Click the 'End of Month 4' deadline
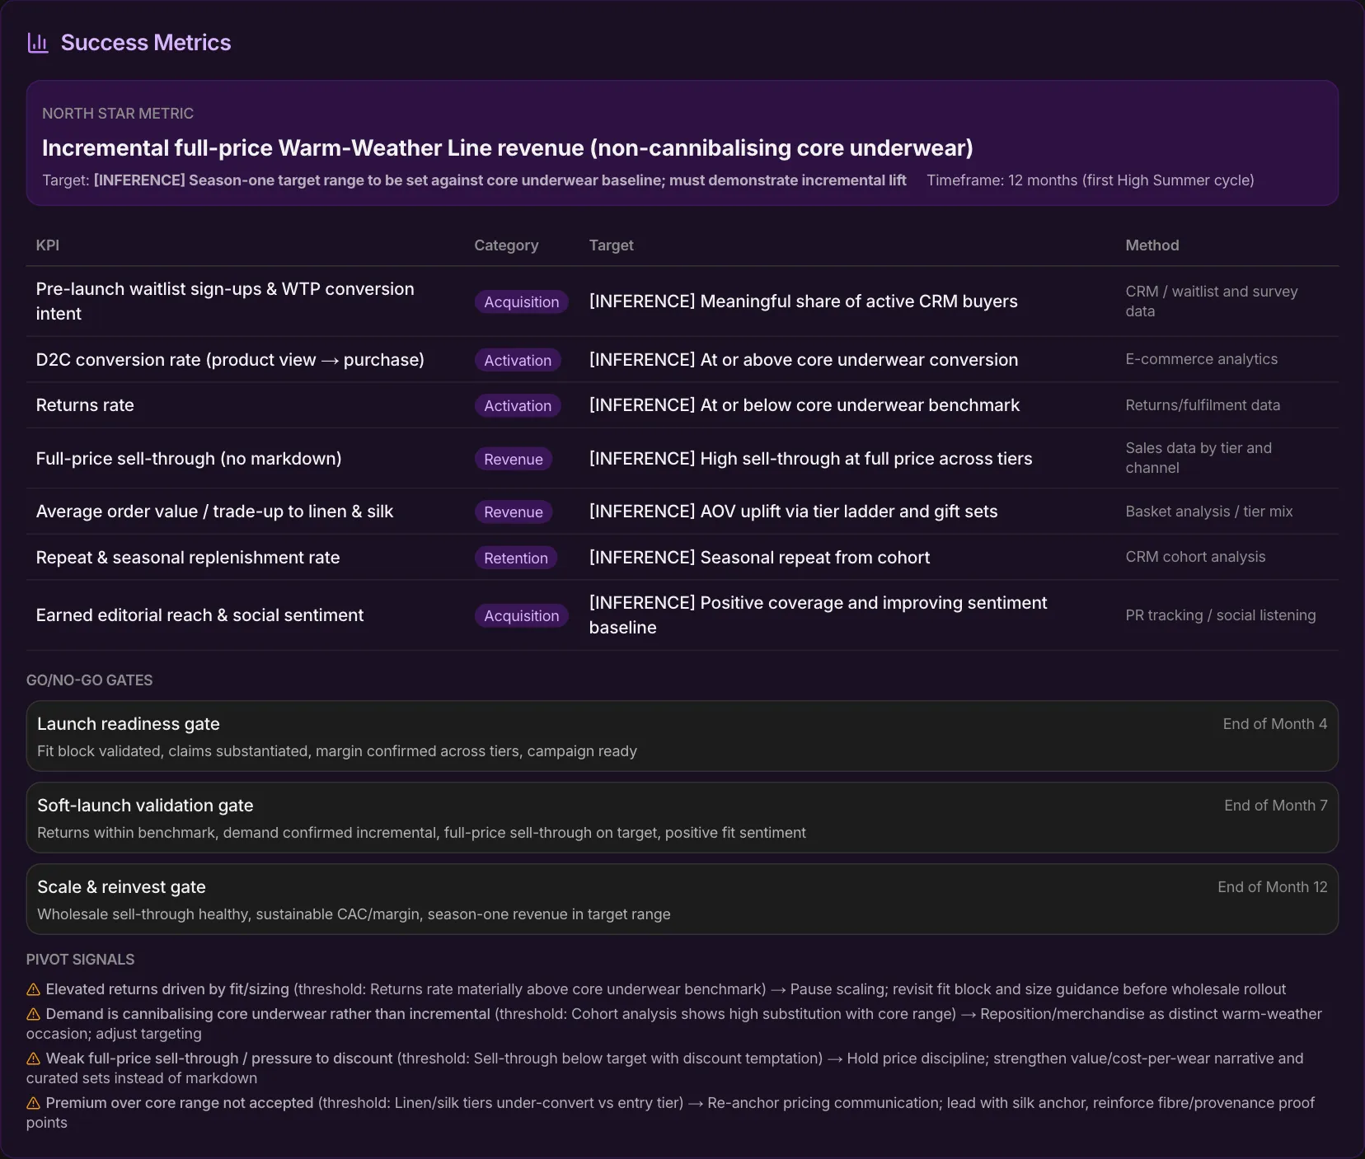Image resolution: width=1365 pixels, height=1159 pixels. click(x=1275, y=724)
